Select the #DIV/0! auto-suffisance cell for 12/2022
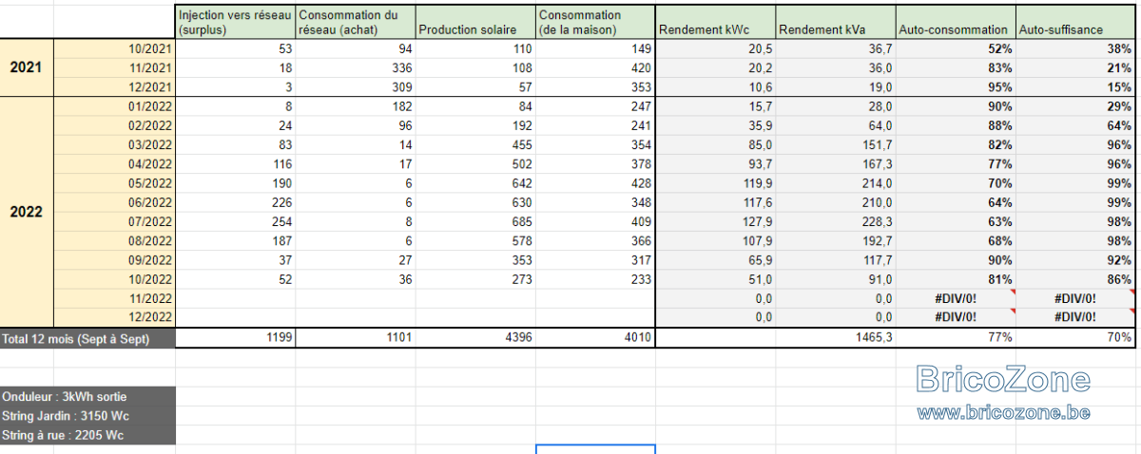This screenshot has height=454, width=1141. (x=1075, y=317)
